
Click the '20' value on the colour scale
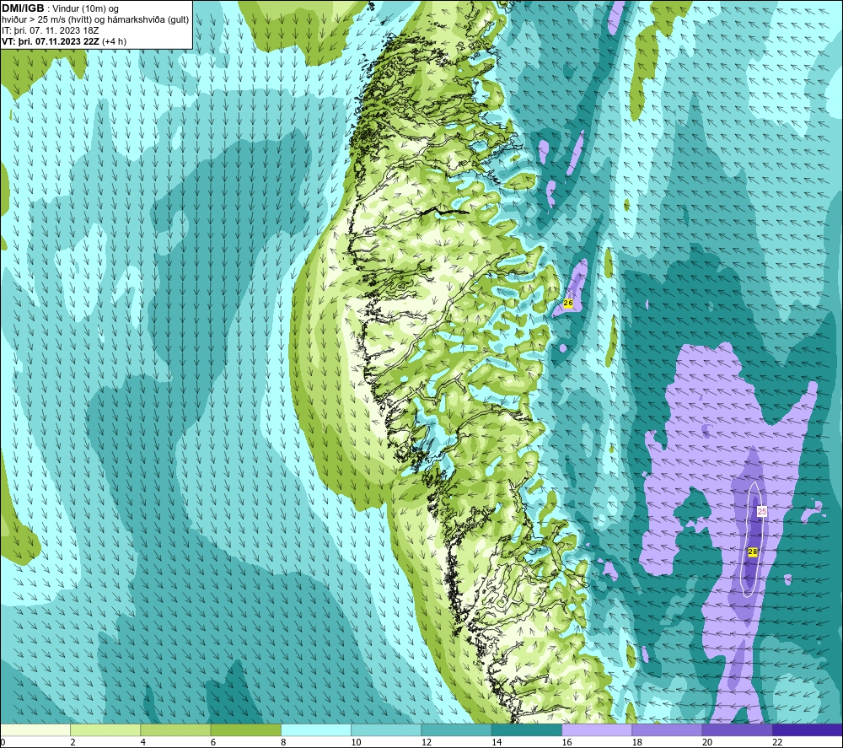[x=707, y=742]
